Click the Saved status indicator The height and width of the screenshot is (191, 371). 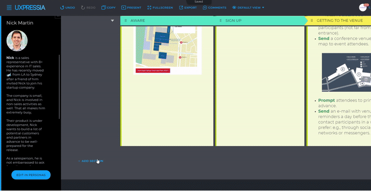(198, 2)
